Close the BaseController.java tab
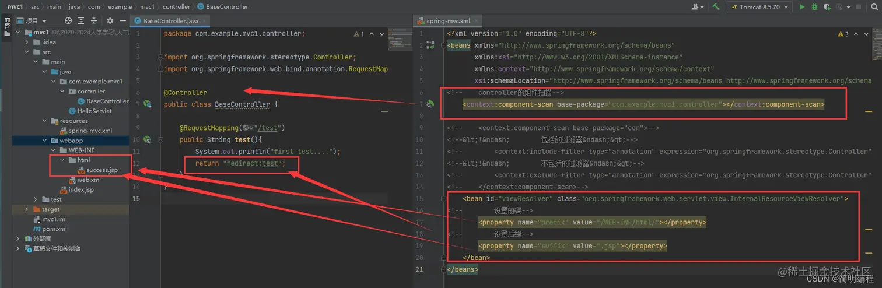 point(204,21)
